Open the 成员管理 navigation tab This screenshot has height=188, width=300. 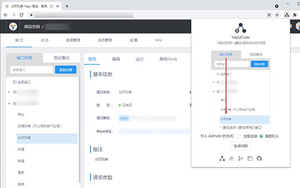[105, 40]
